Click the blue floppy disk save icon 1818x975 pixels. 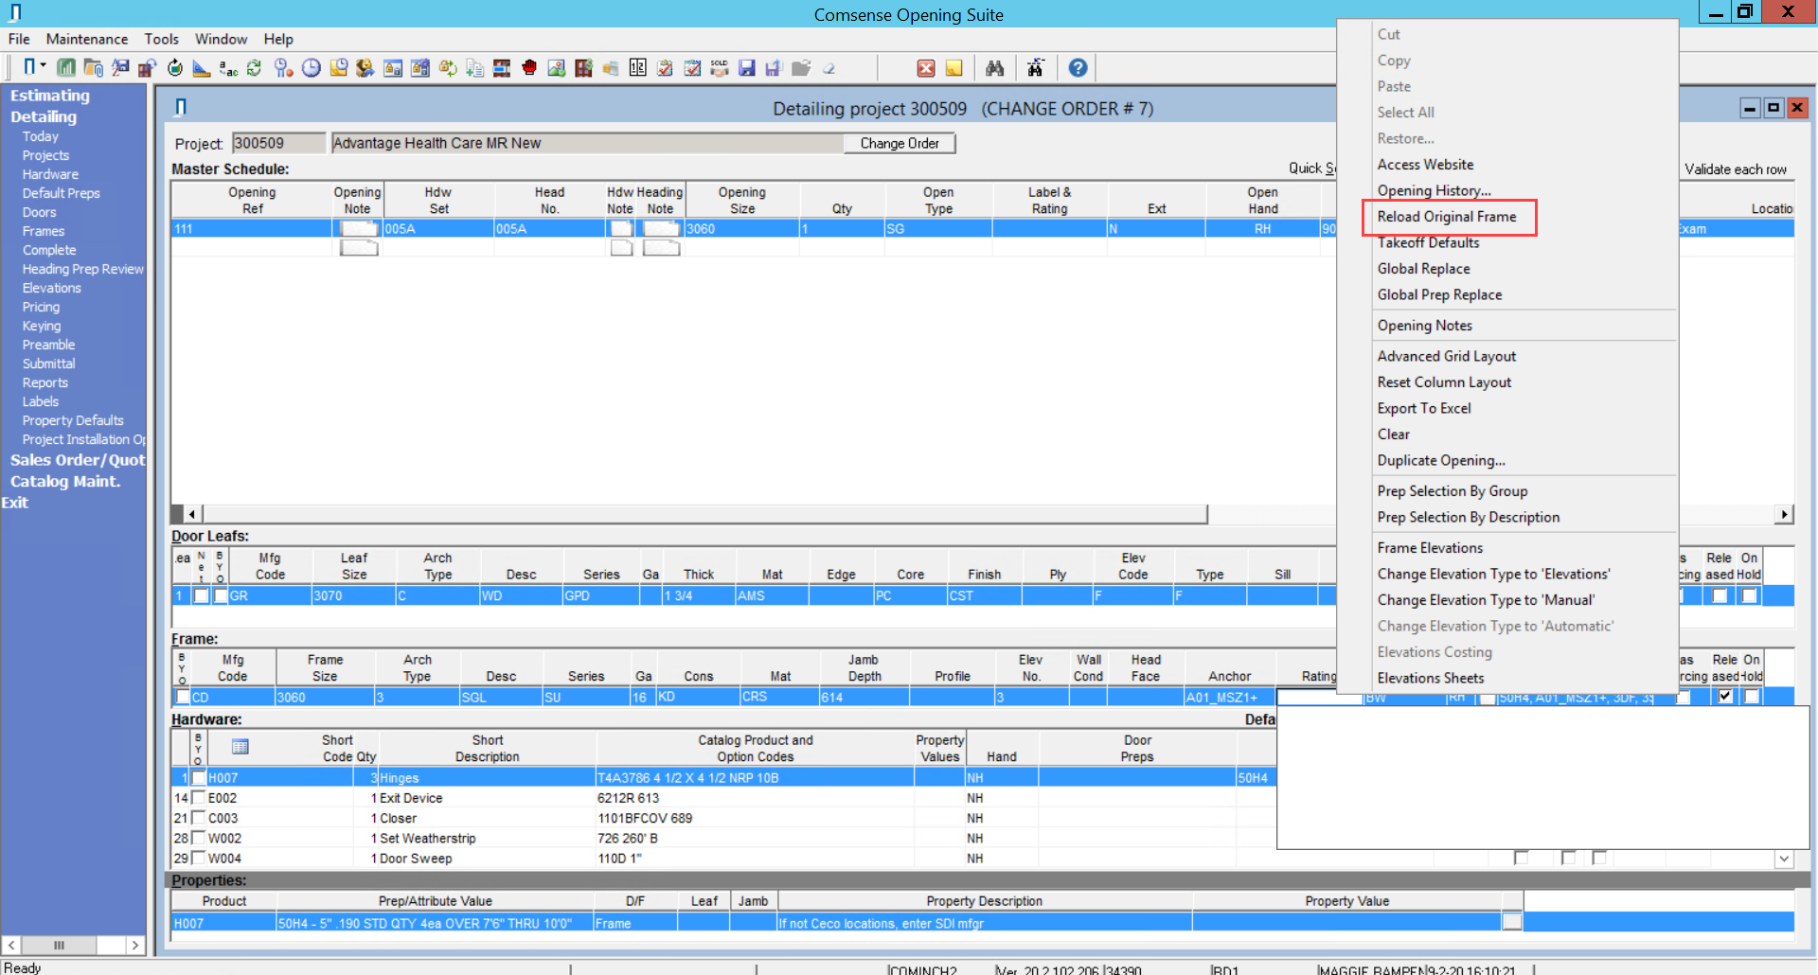(x=747, y=67)
